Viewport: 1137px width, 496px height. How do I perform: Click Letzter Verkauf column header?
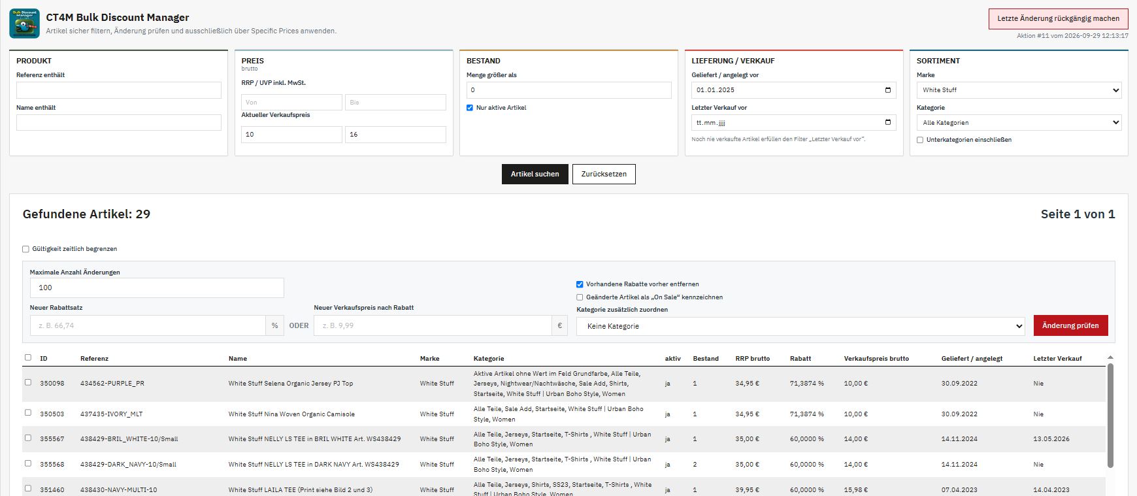pos(1057,358)
